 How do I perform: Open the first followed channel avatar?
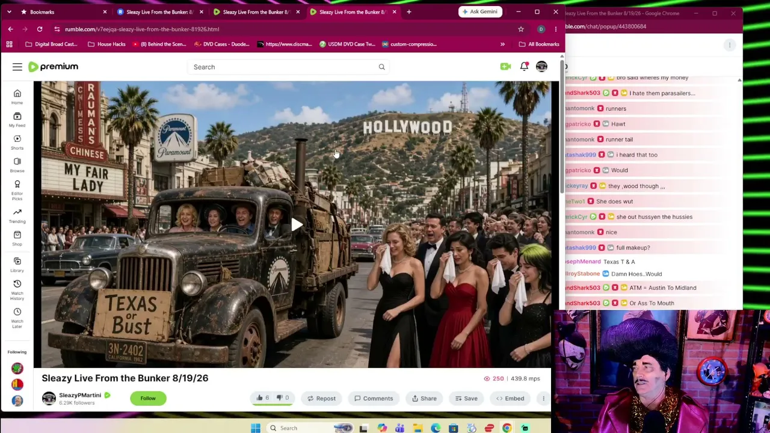(x=17, y=367)
